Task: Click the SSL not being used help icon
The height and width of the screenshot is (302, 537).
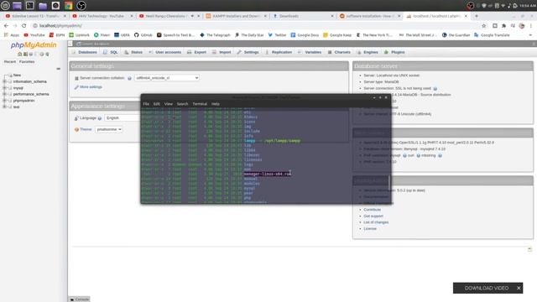Action: pyautogui.click(x=435, y=89)
